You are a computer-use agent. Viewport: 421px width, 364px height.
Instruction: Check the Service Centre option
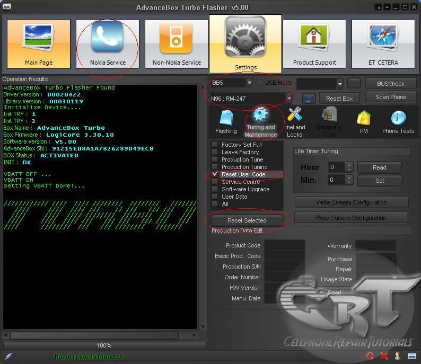tap(215, 182)
